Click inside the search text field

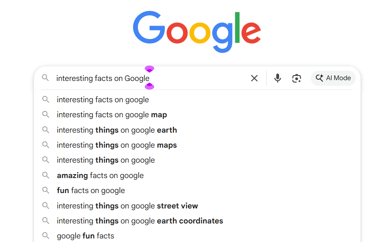click(x=190, y=78)
